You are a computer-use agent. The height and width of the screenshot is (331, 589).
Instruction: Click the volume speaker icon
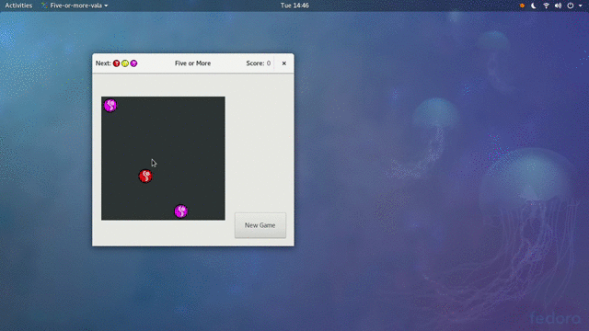pos(559,6)
